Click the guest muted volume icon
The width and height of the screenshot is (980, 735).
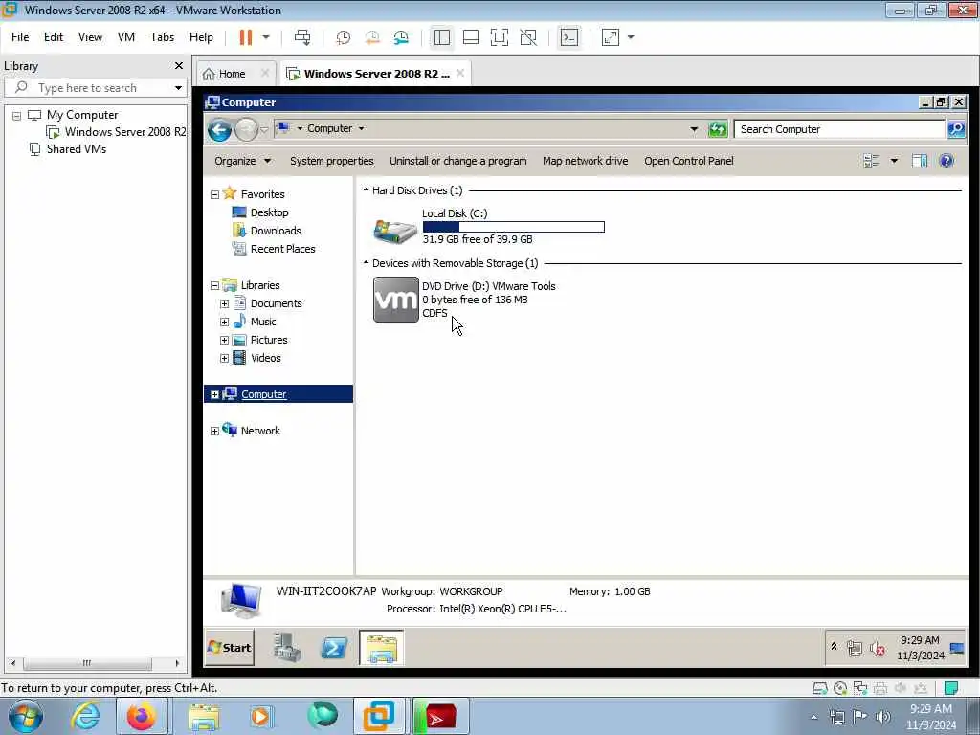click(878, 648)
